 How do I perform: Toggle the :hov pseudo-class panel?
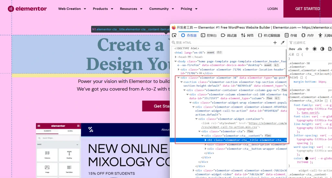292,49
